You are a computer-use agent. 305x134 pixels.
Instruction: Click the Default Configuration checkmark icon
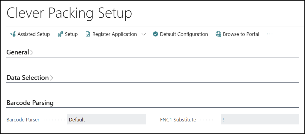coord(155,34)
